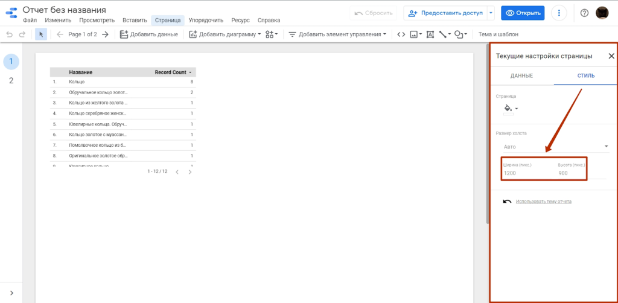Select the arrow selection mode tool
The height and width of the screenshot is (303, 618).
41,34
